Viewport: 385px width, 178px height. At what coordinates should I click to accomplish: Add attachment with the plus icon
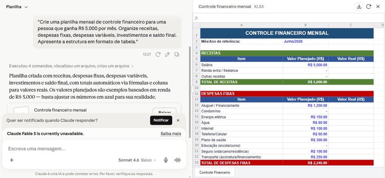(11, 160)
